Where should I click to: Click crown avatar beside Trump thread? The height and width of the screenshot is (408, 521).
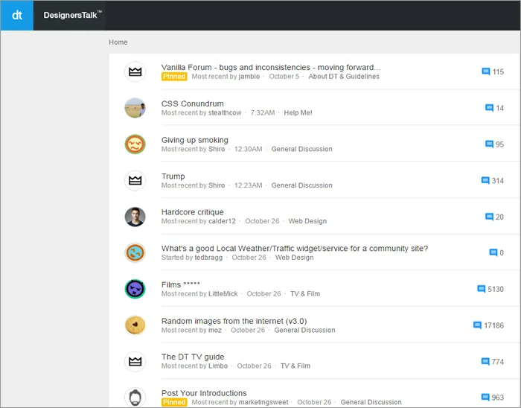[135, 180]
